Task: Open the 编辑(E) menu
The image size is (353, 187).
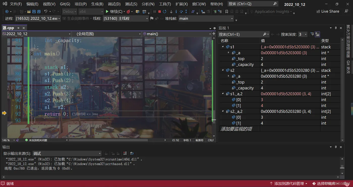Action: pos(32,4)
